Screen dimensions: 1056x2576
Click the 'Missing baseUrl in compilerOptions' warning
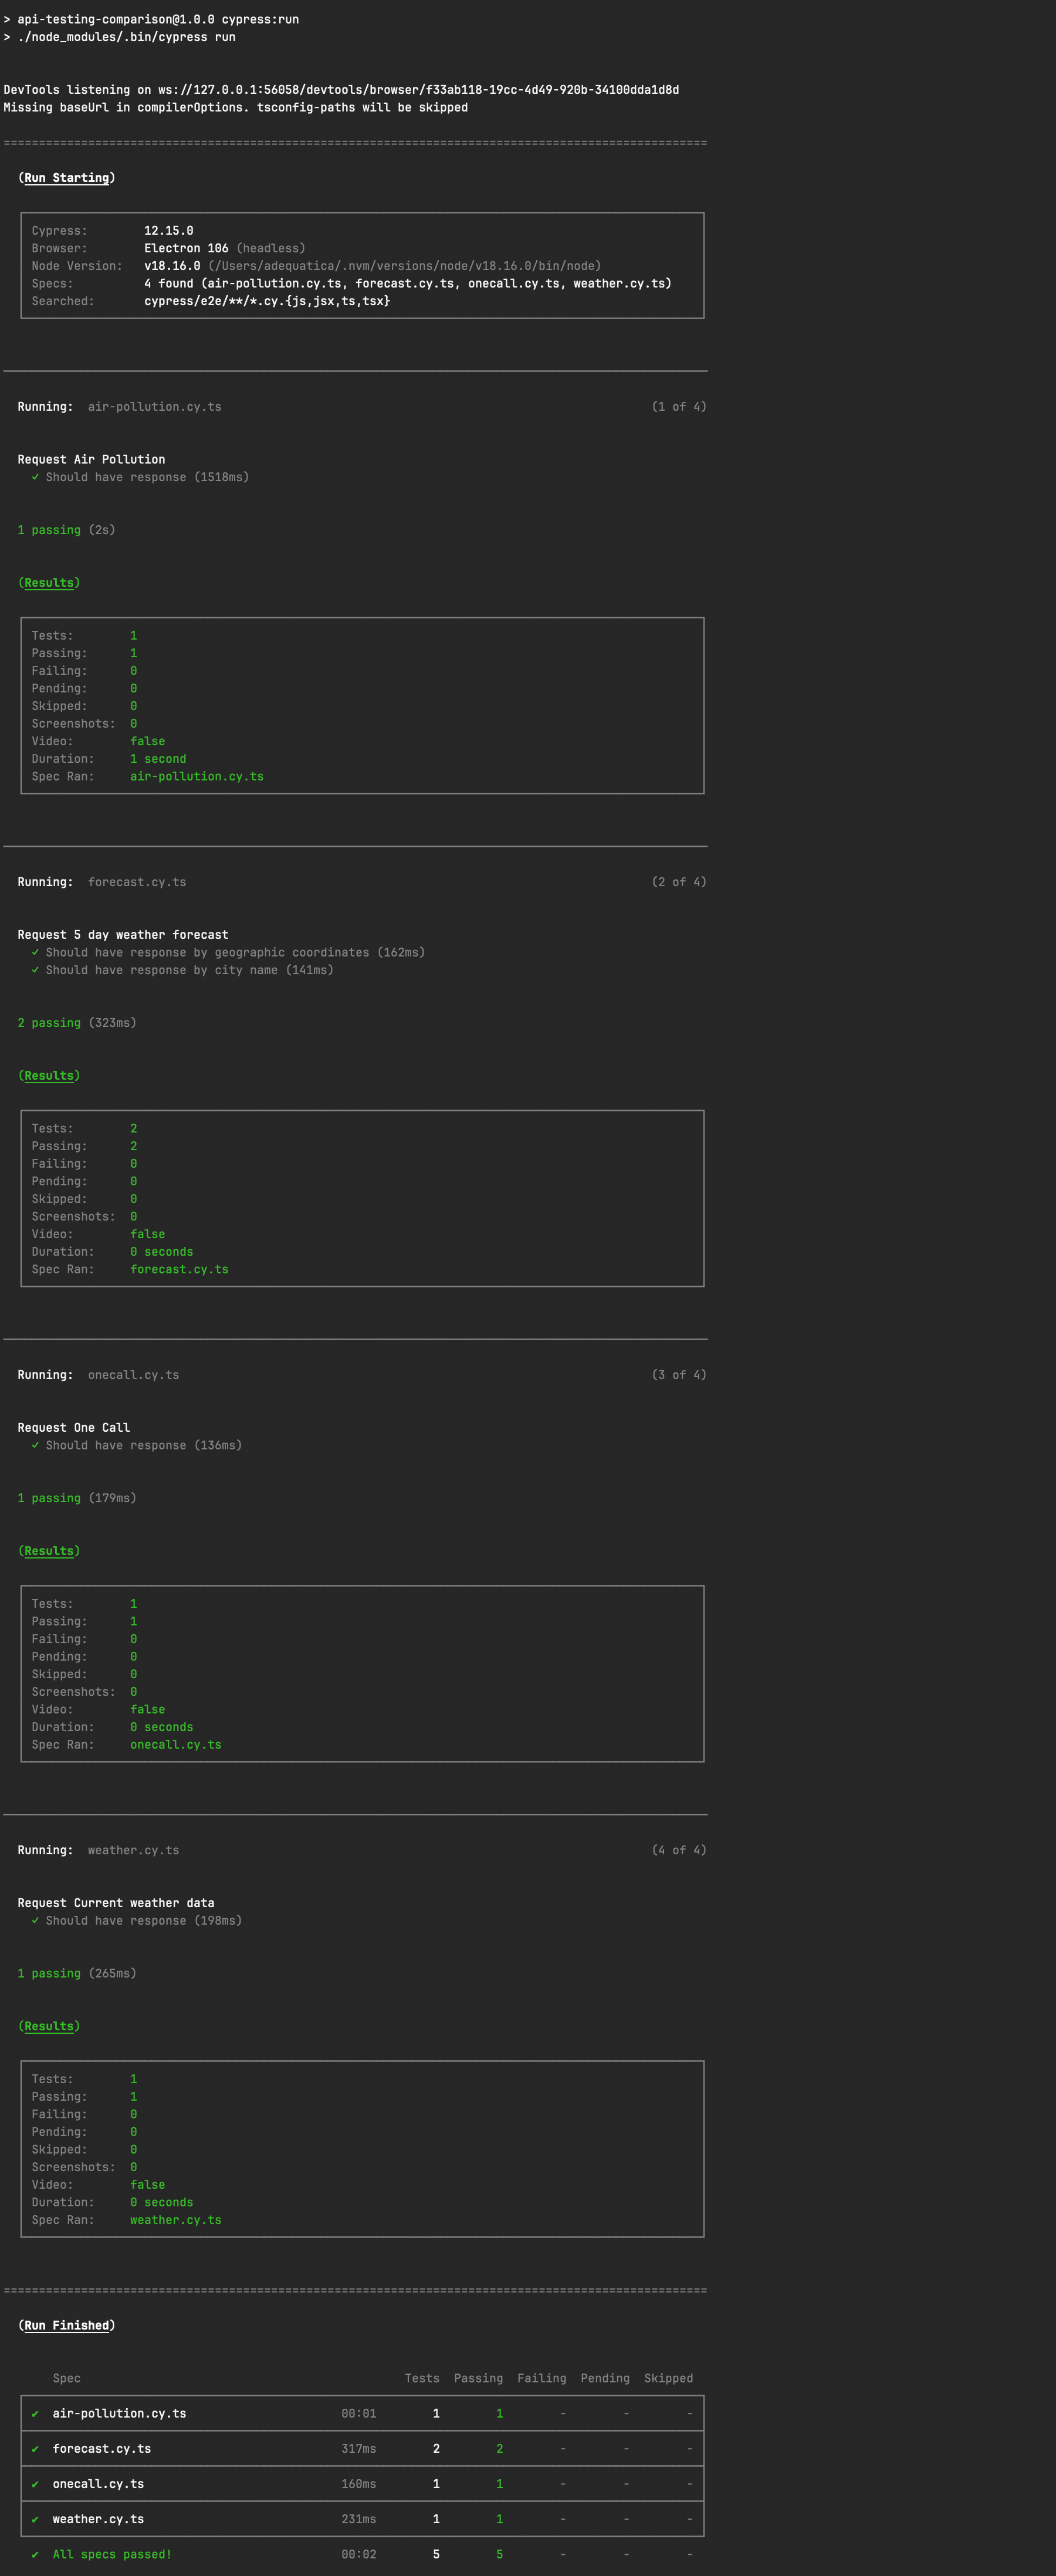[235, 107]
